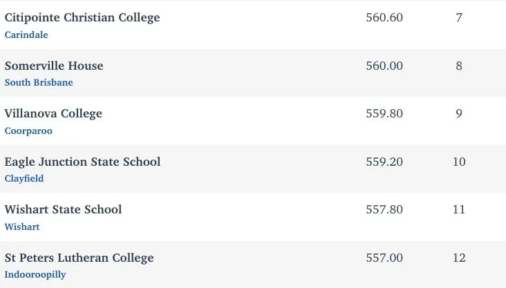The width and height of the screenshot is (506, 288).
Task: Select Eagle Junction State School name
Action: tap(83, 162)
